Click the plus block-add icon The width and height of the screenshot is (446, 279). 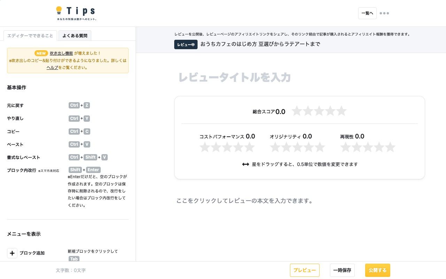pyautogui.click(x=12, y=253)
